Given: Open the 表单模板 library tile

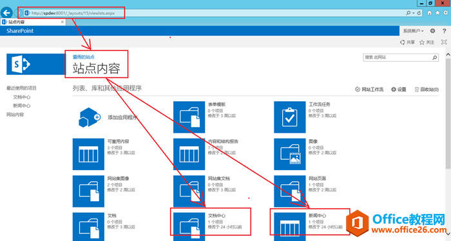Looking at the screenshot, I should pos(189,117).
